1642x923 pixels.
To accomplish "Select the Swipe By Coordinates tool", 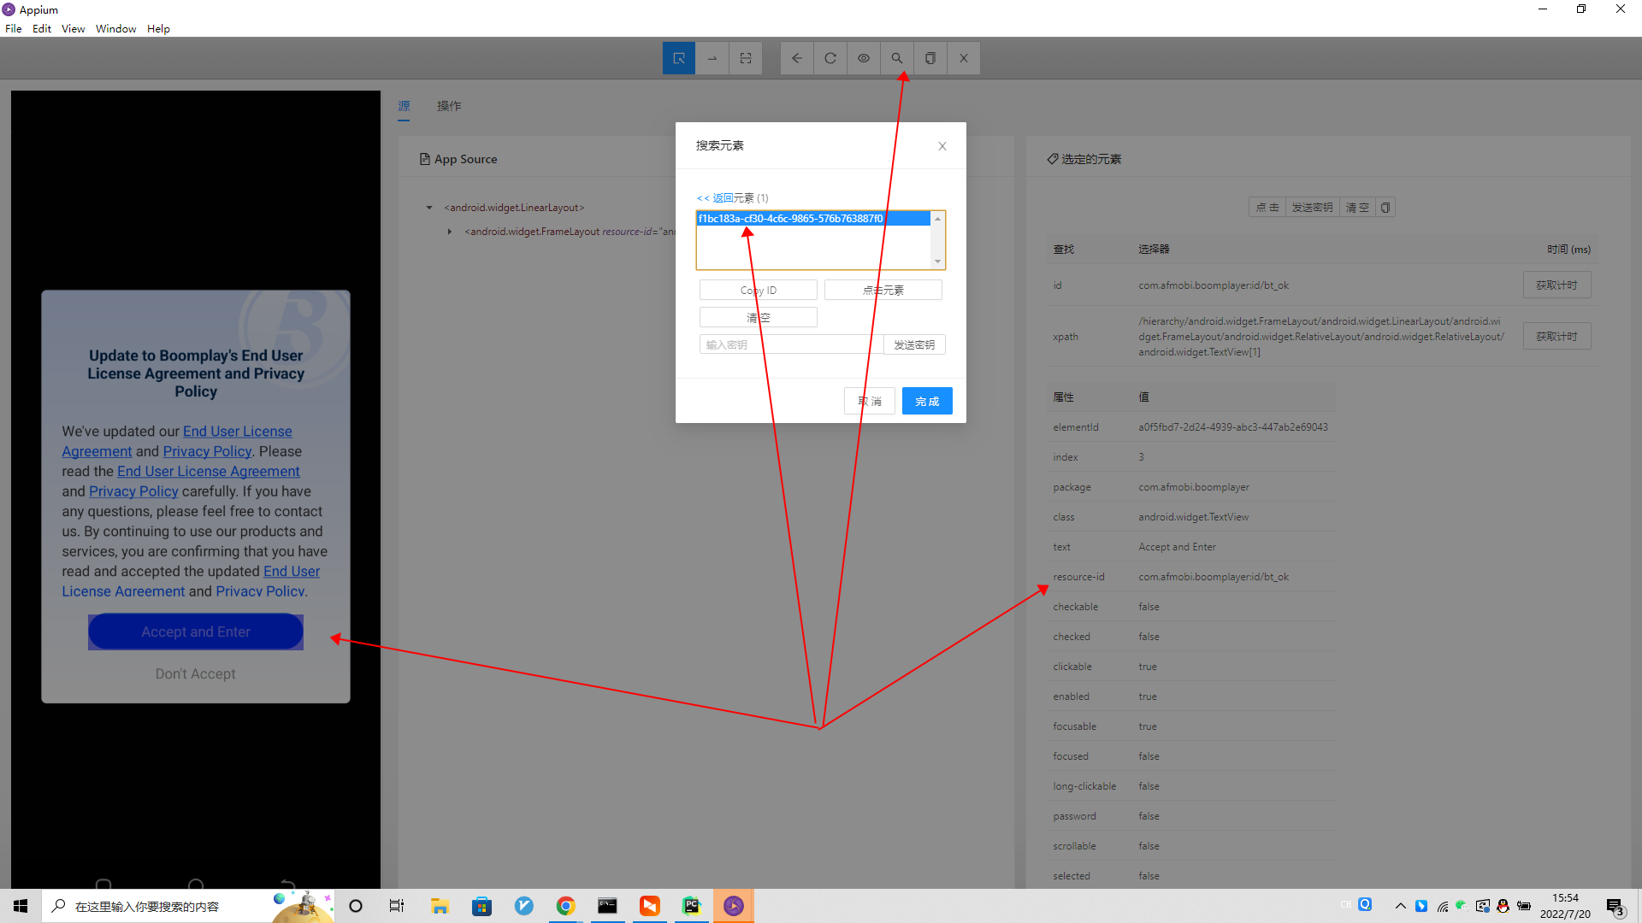I will 712,58.
